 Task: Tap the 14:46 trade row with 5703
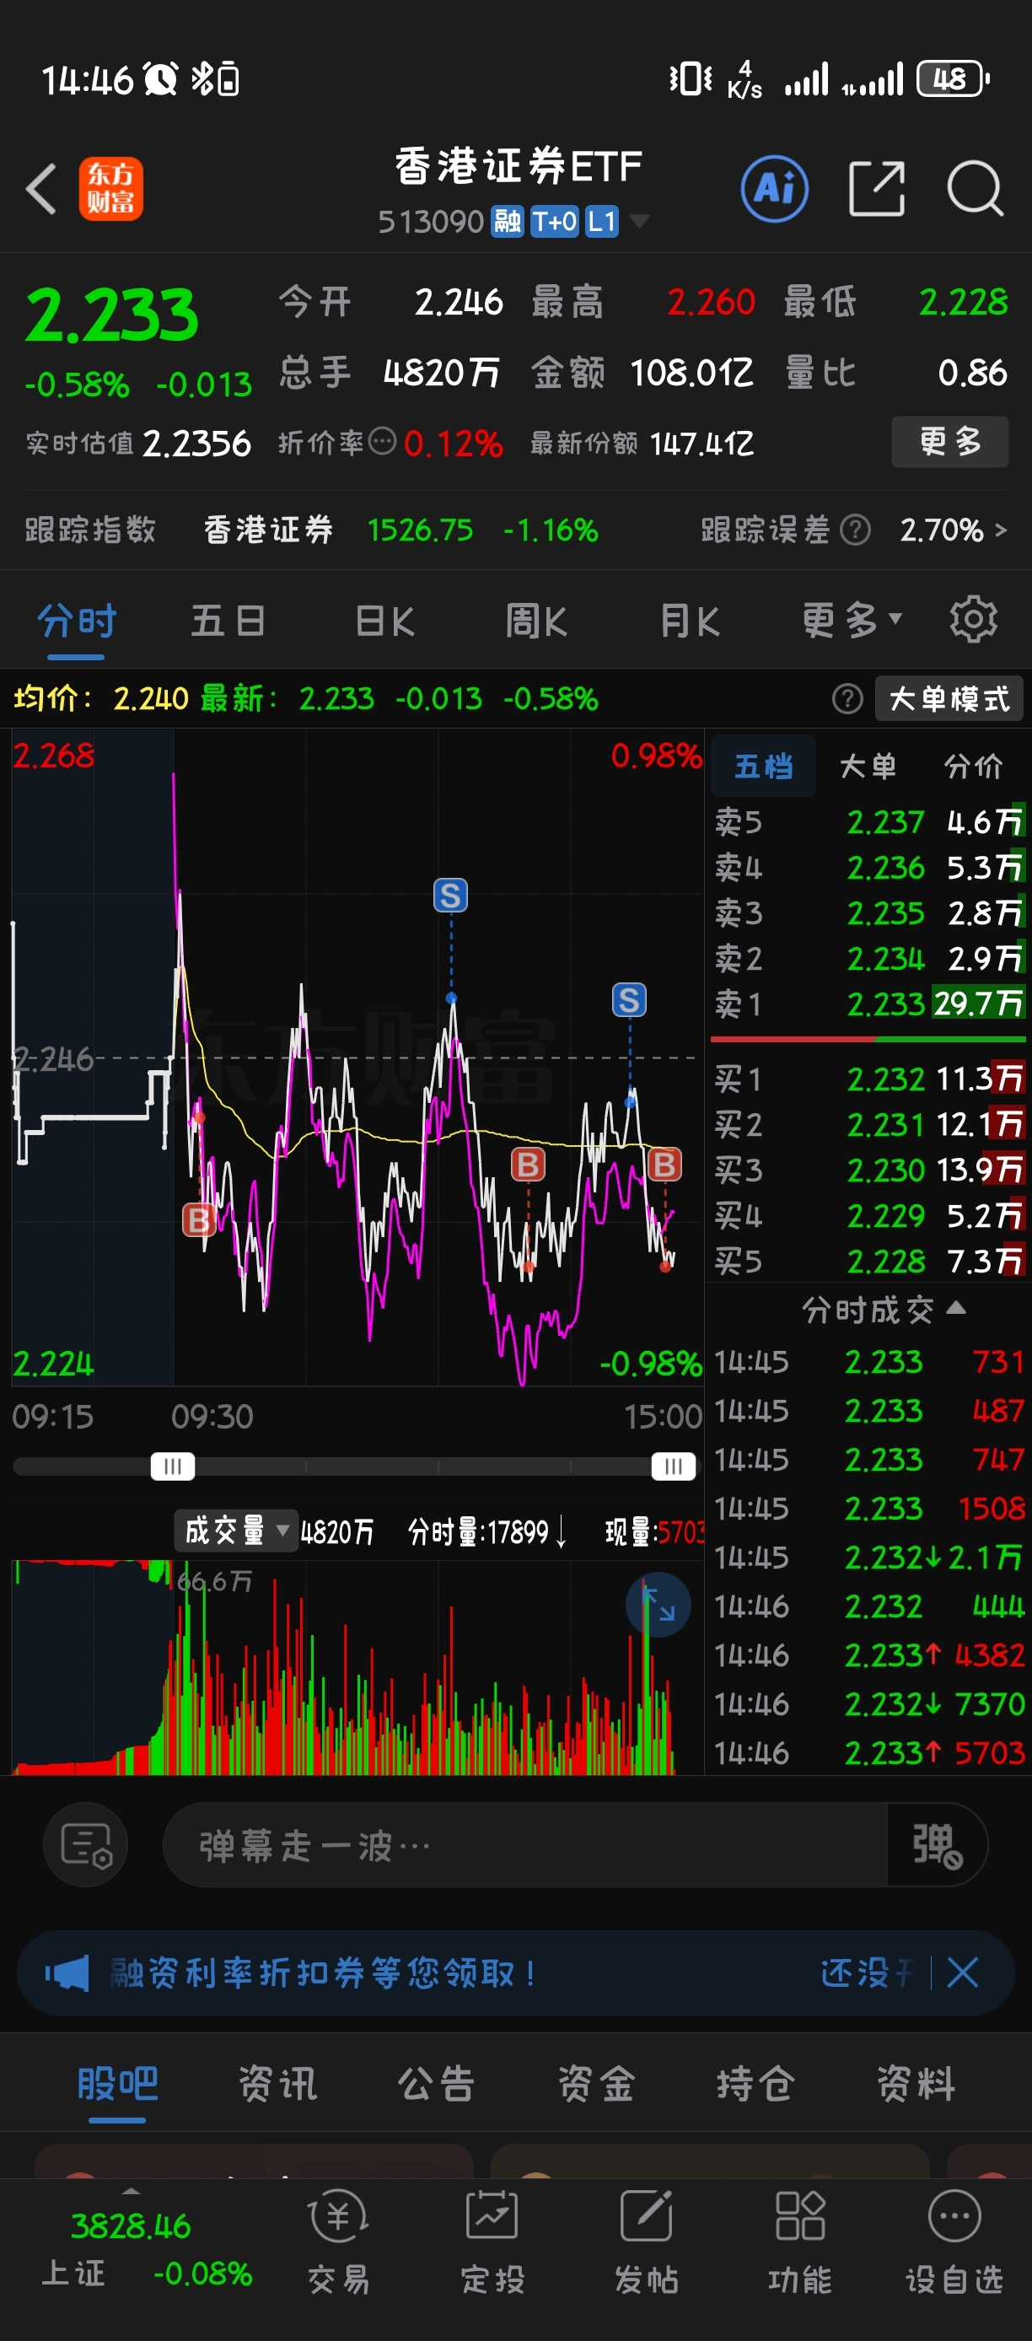coord(869,1752)
